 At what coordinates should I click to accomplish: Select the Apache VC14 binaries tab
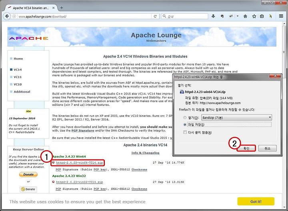coord(31,8)
